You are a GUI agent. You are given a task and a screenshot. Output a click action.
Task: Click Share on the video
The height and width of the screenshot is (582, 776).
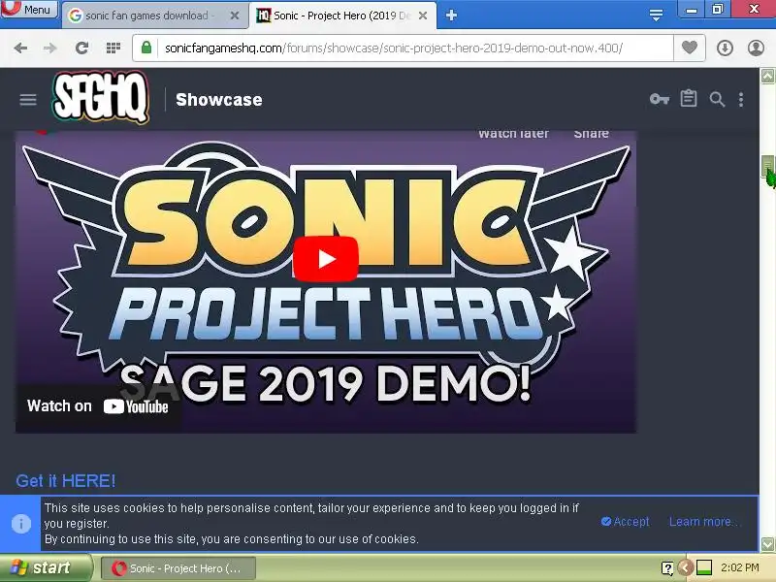(591, 134)
